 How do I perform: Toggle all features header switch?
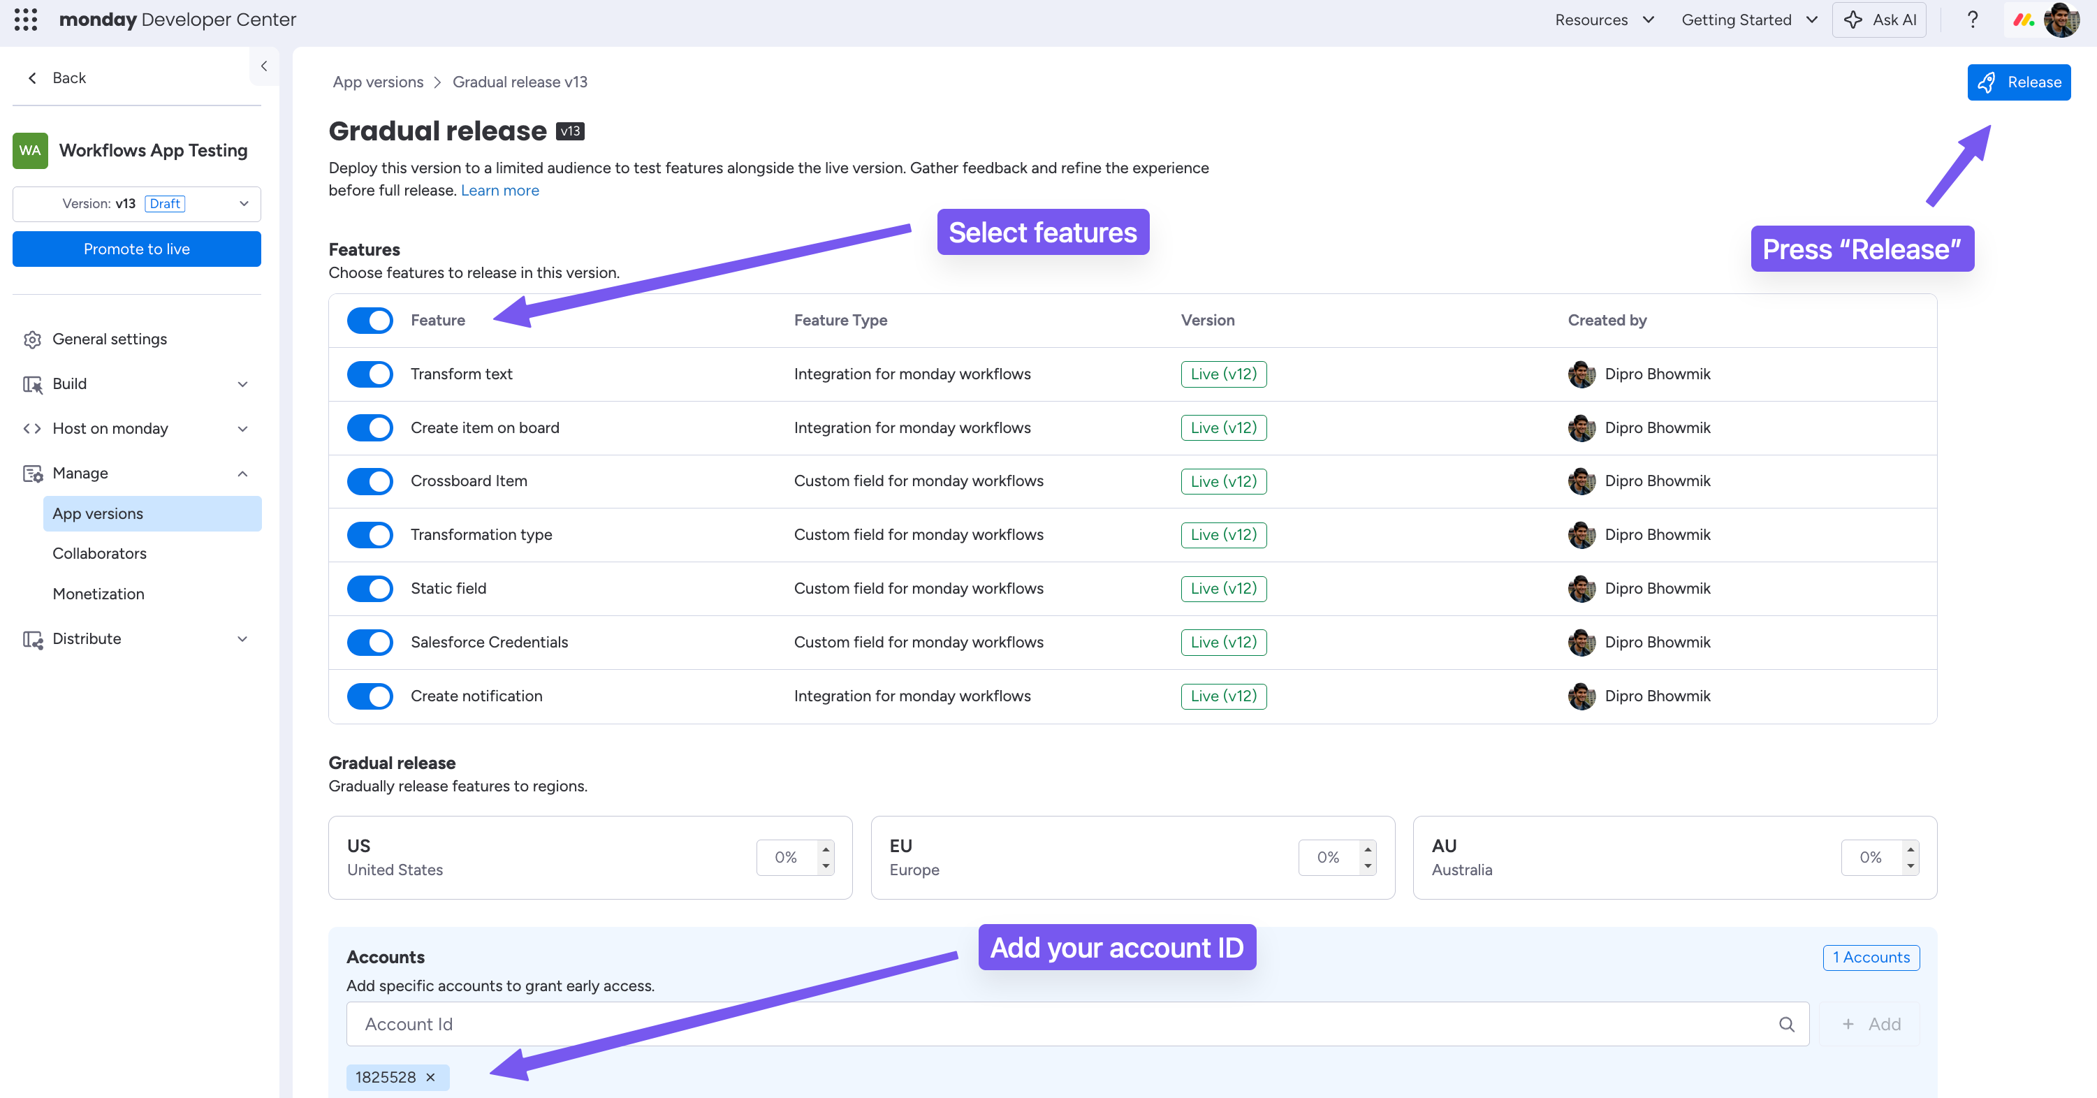[x=370, y=320]
